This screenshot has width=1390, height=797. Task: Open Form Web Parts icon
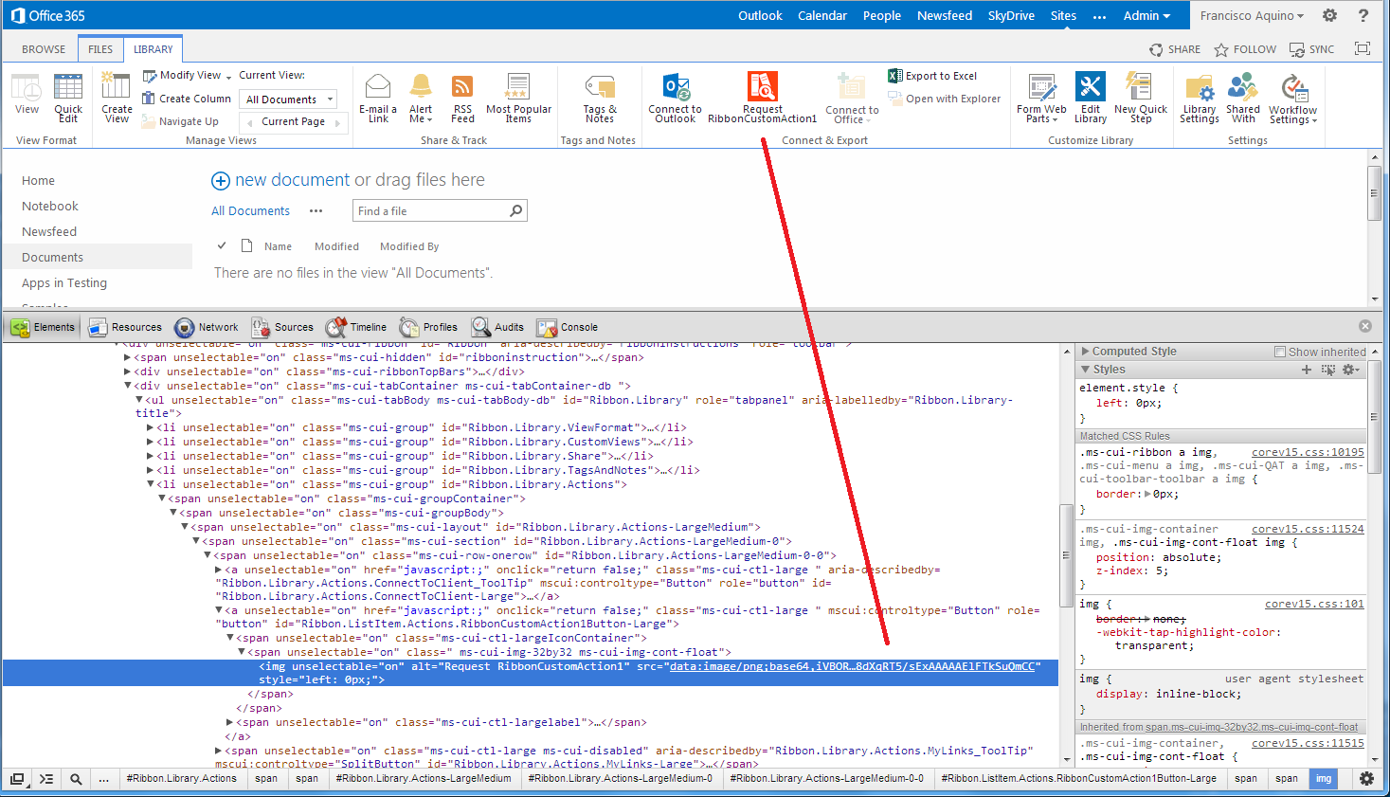click(1041, 86)
